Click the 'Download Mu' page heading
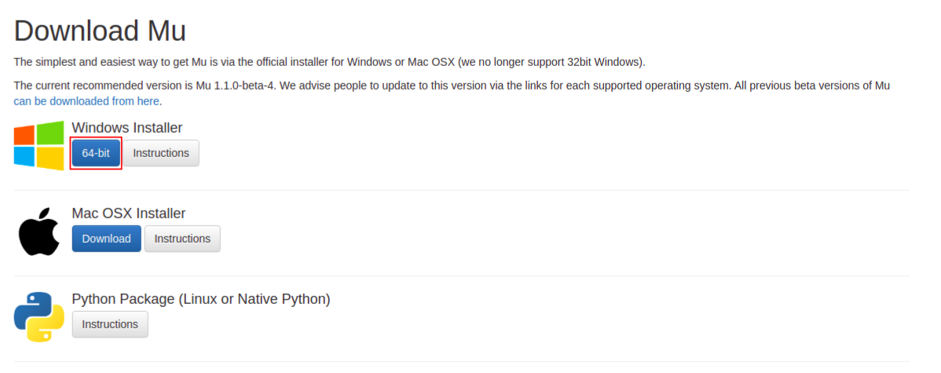Image resolution: width=941 pixels, height=373 pixels. click(x=101, y=31)
